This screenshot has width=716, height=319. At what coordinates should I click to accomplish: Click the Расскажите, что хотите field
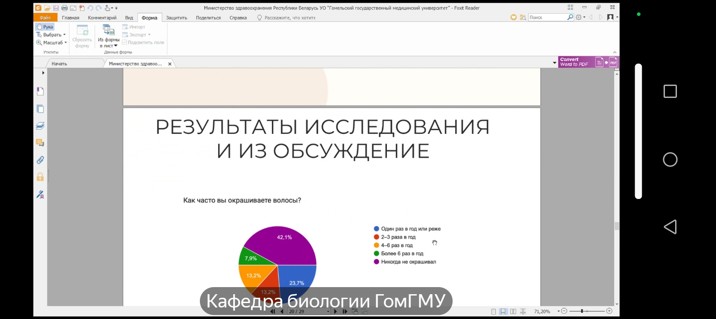286,18
